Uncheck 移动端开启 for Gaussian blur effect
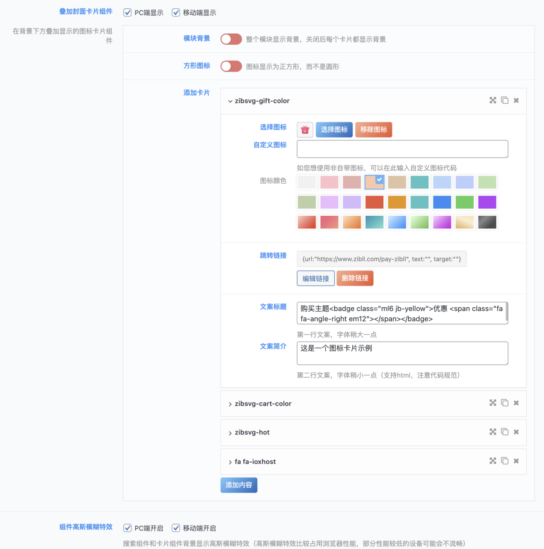The image size is (544, 549). click(x=176, y=528)
